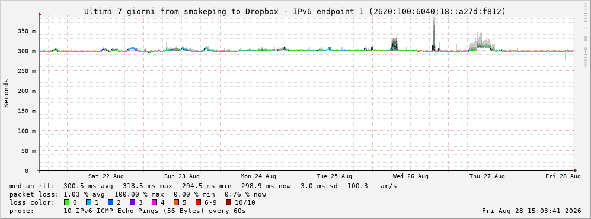The width and height of the screenshot is (591, 219).
Task: Click the dark red 10/10 loss swatch
Action: (228, 203)
